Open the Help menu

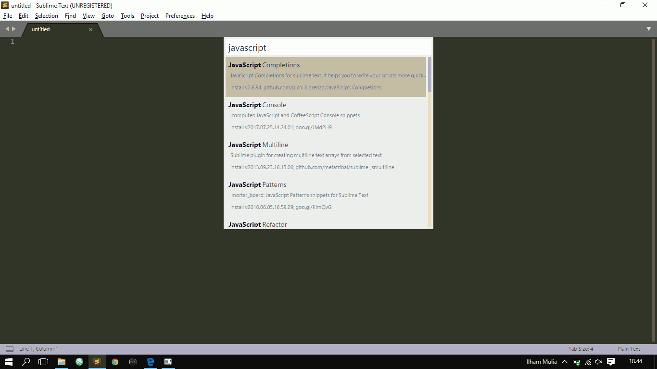coord(207,16)
